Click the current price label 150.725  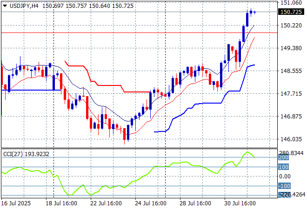pyautogui.click(x=291, y=12)
